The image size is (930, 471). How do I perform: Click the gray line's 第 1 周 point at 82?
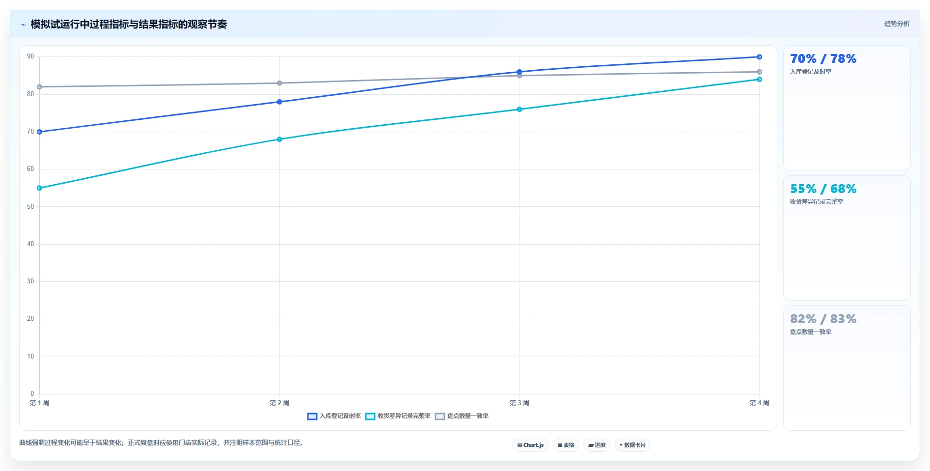[x=39, y=87]
